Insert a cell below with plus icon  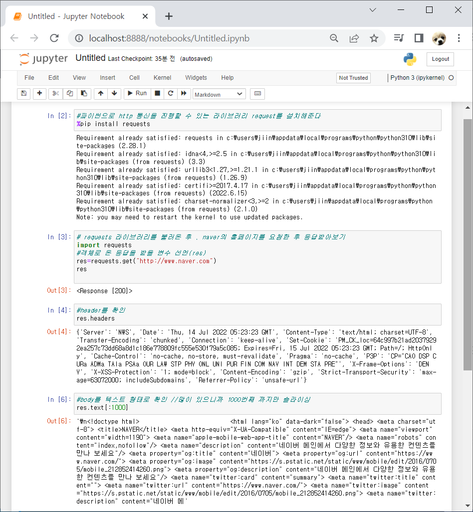39,94
